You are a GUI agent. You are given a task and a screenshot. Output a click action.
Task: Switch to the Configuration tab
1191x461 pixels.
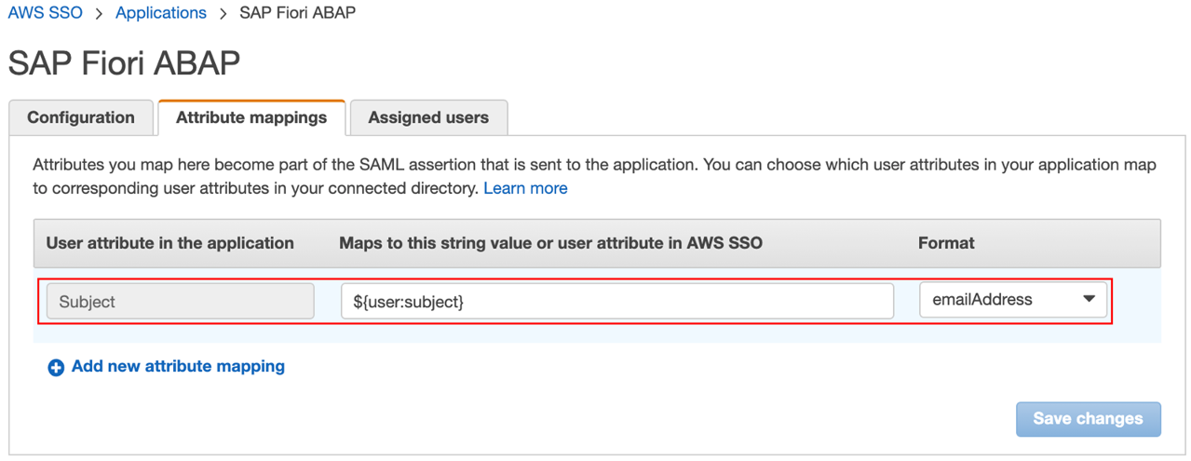pos(81,117)
